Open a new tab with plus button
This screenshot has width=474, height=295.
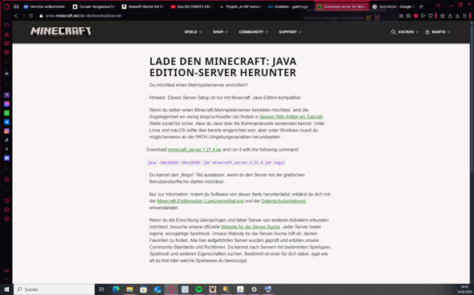pyautogui.click(x=421, y=6)
